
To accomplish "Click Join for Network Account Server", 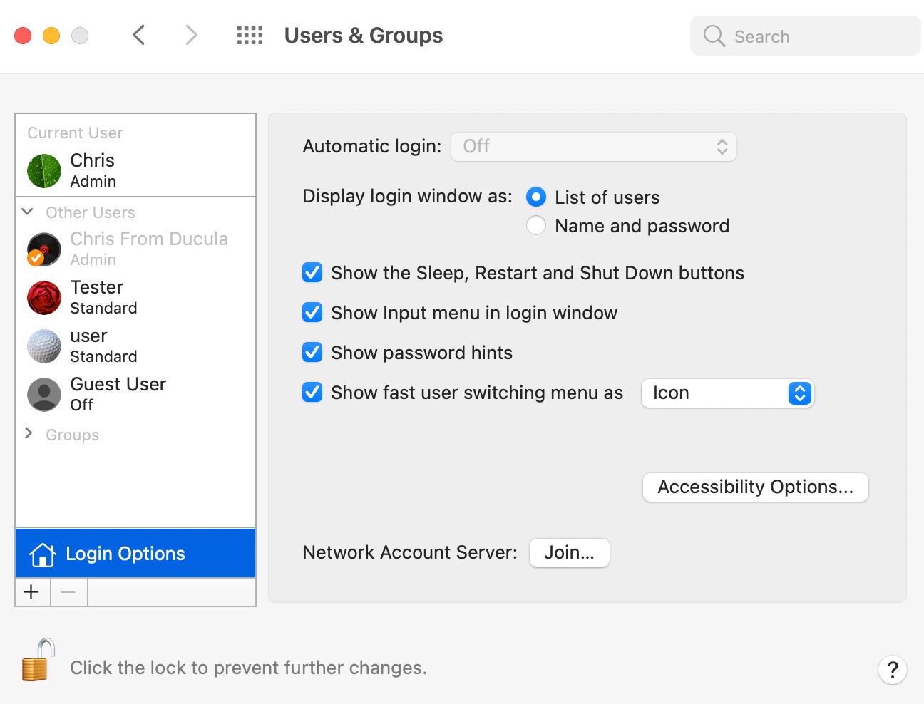I will [x=569, y=553].
